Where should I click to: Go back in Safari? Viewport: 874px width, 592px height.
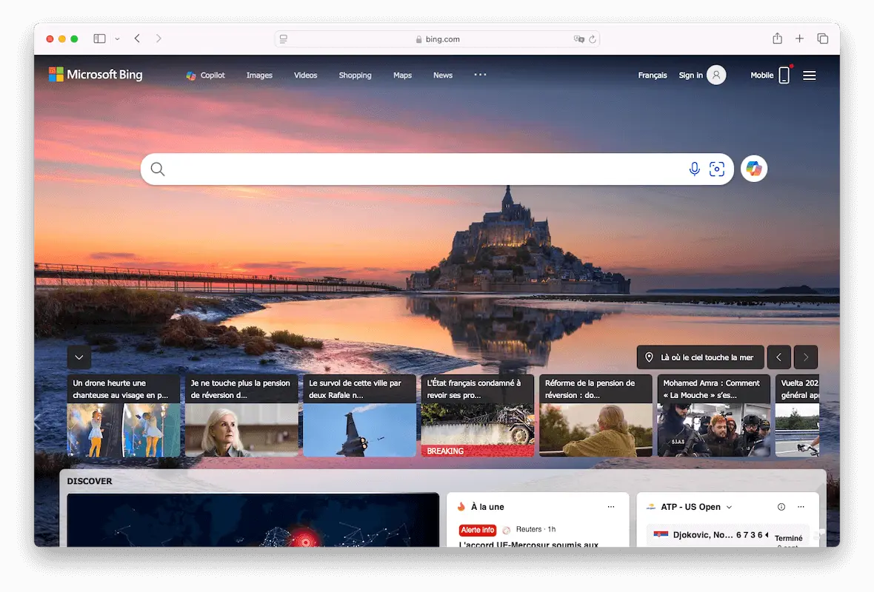137,38
